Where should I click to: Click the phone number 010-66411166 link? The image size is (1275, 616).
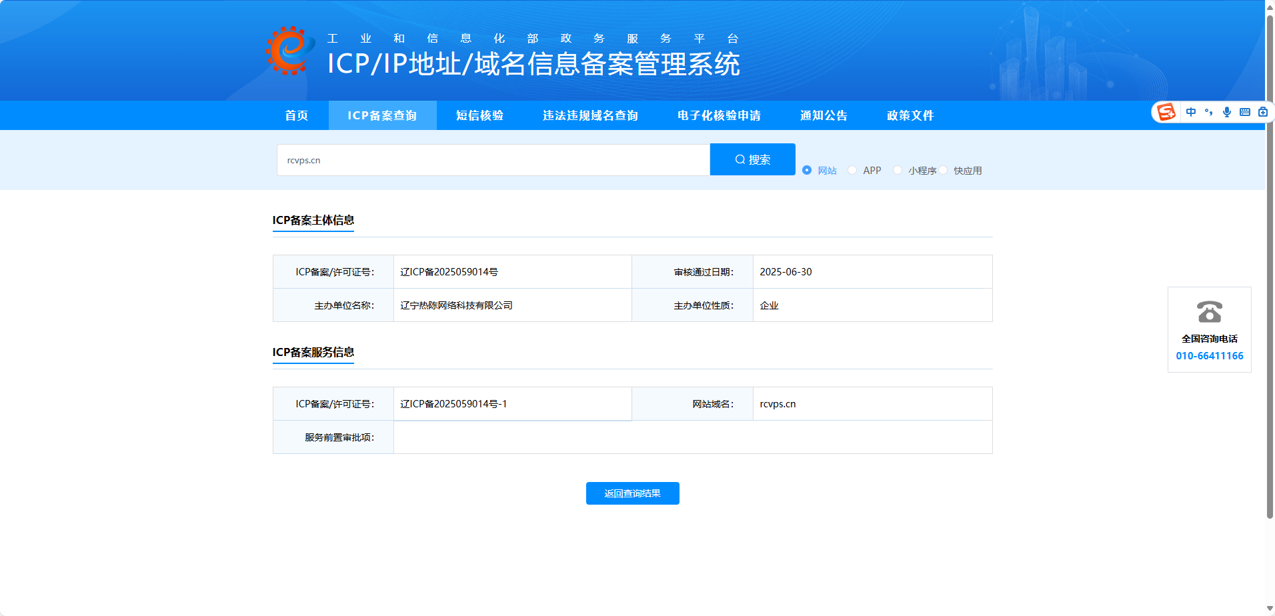click(x=1209, y=355)
